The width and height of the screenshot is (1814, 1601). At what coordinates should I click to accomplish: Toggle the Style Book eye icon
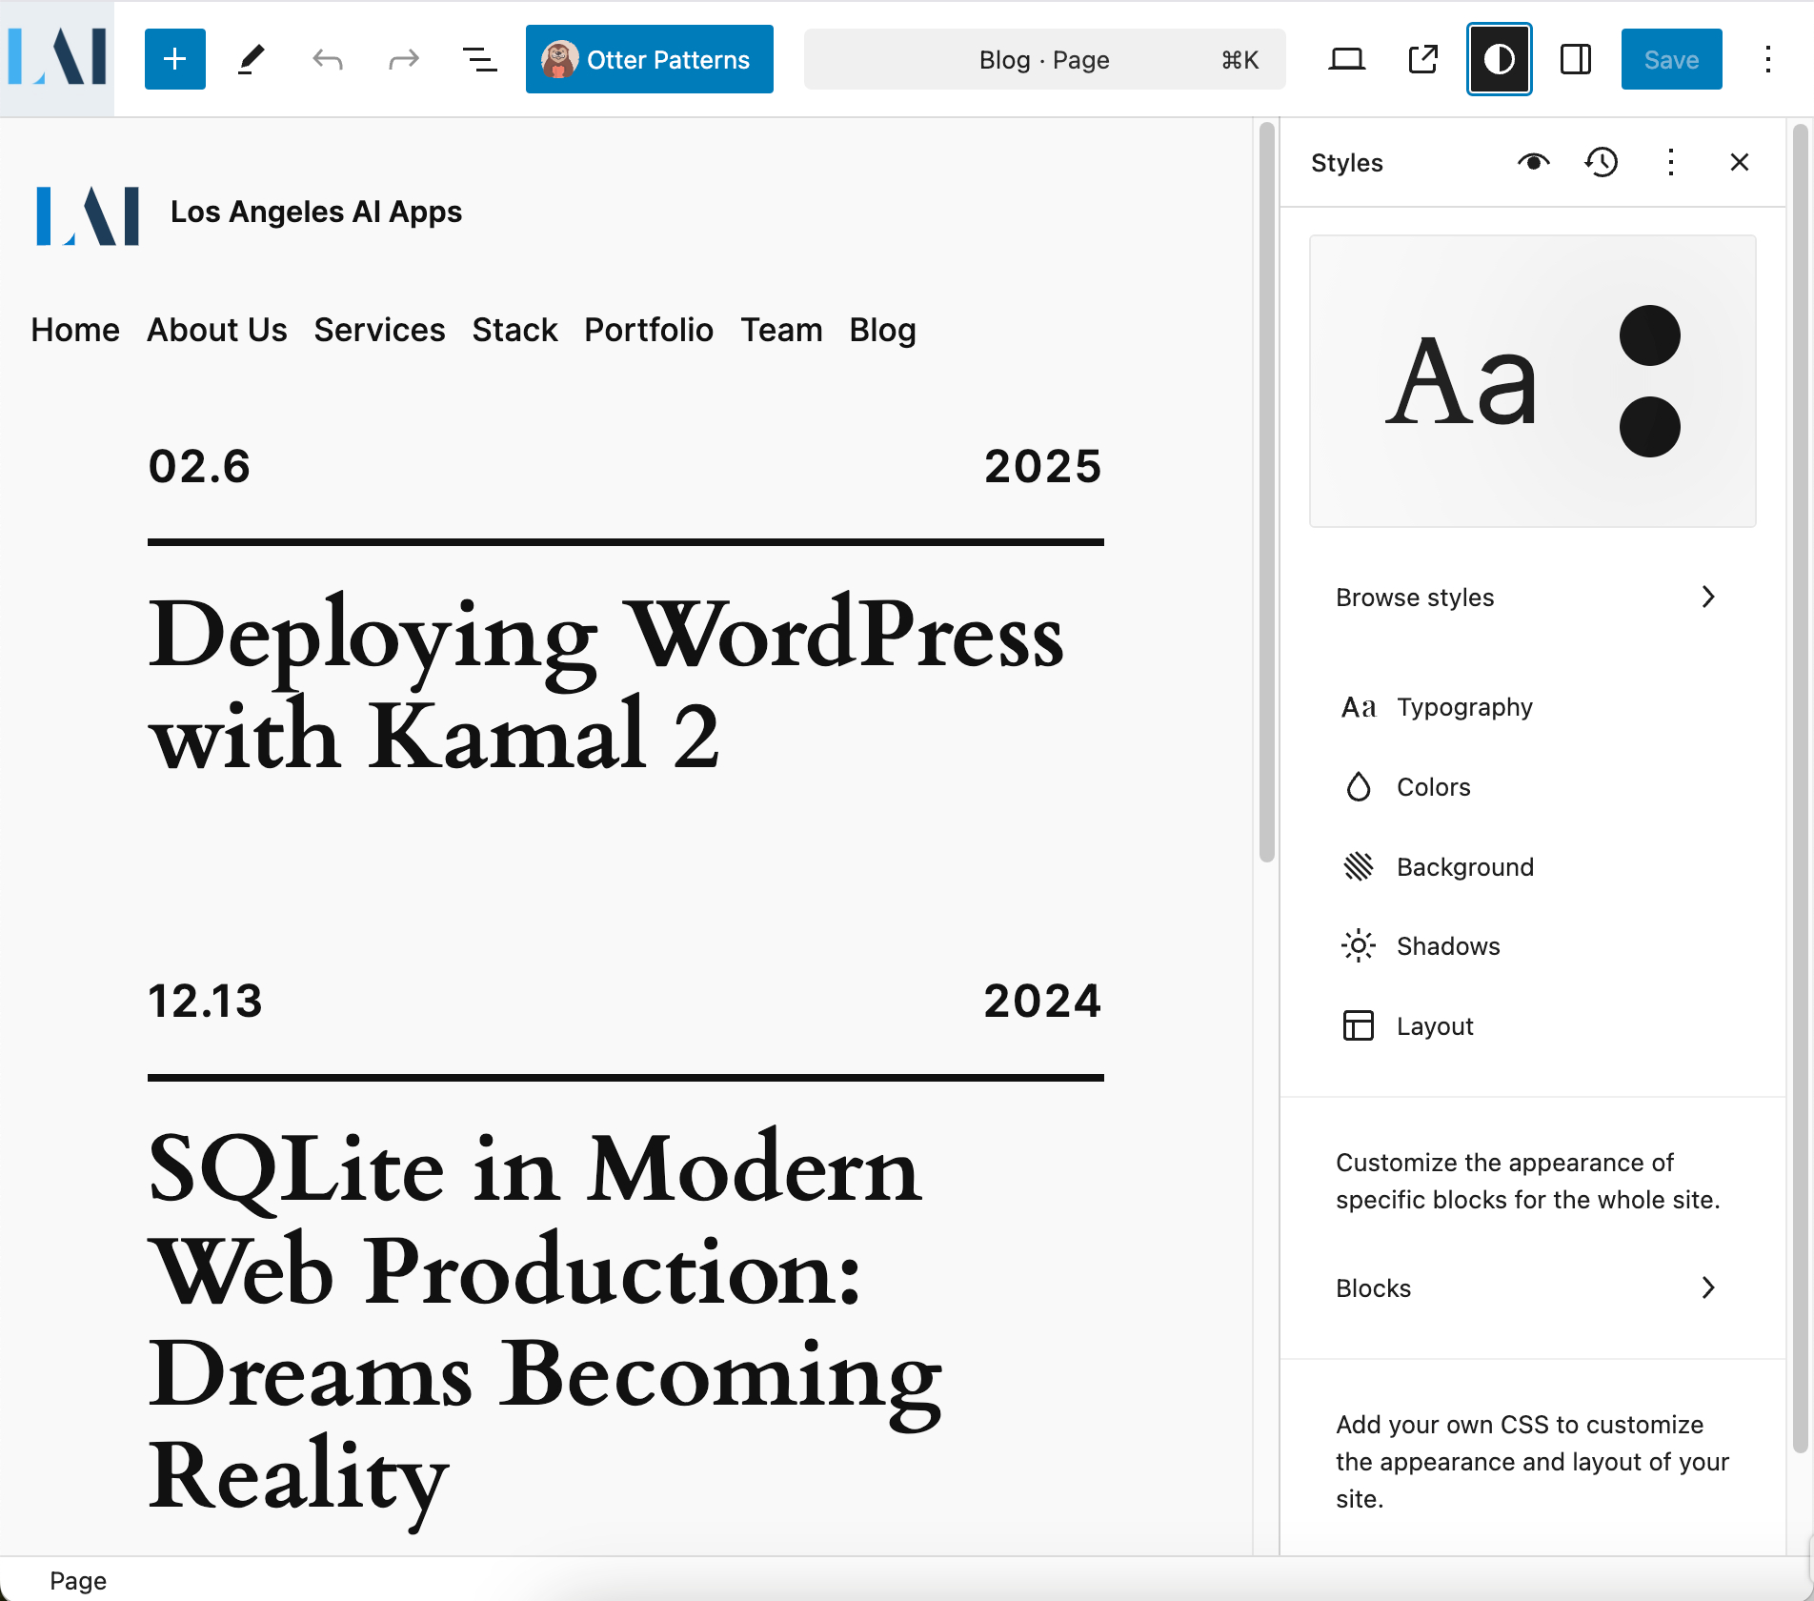1533,162
